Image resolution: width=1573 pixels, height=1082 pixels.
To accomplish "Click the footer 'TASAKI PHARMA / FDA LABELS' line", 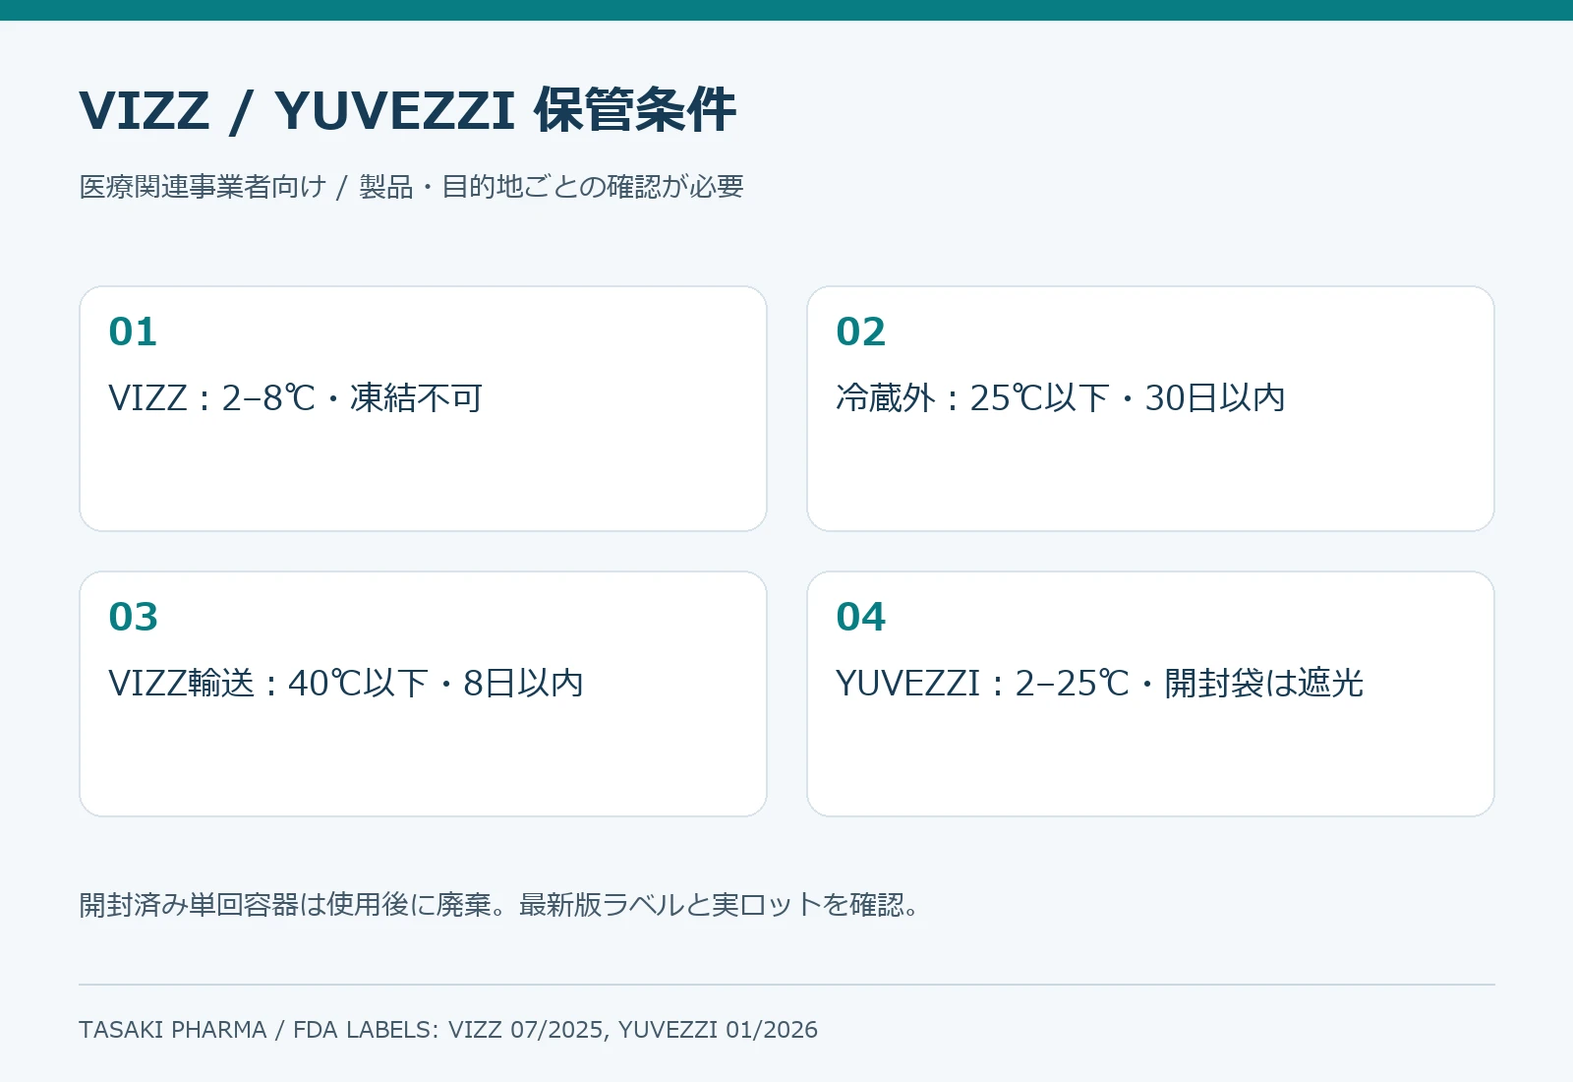I will pyautogui.click(x=448, y=1030).
